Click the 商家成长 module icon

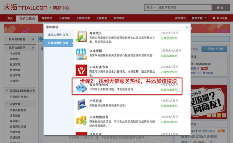pyautogui.click(x=81, y=36)
